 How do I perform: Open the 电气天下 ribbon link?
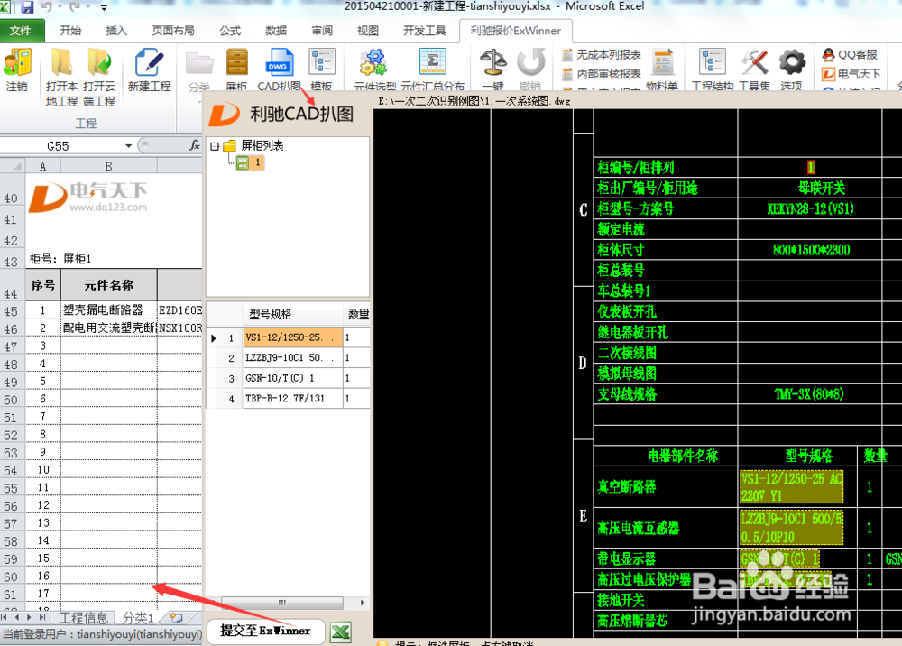pos(851,74)
